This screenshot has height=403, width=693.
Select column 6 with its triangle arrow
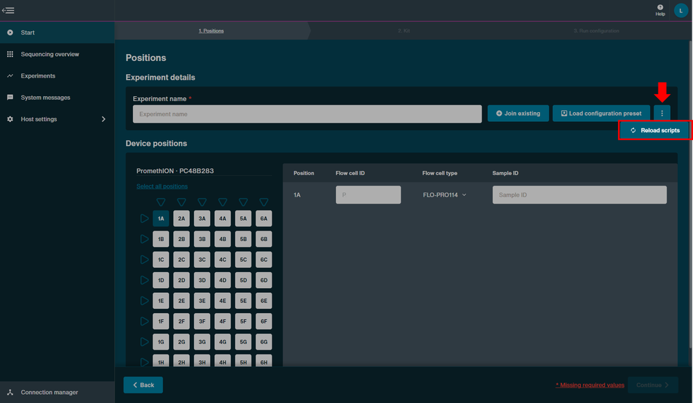click(x=264, y=202)
